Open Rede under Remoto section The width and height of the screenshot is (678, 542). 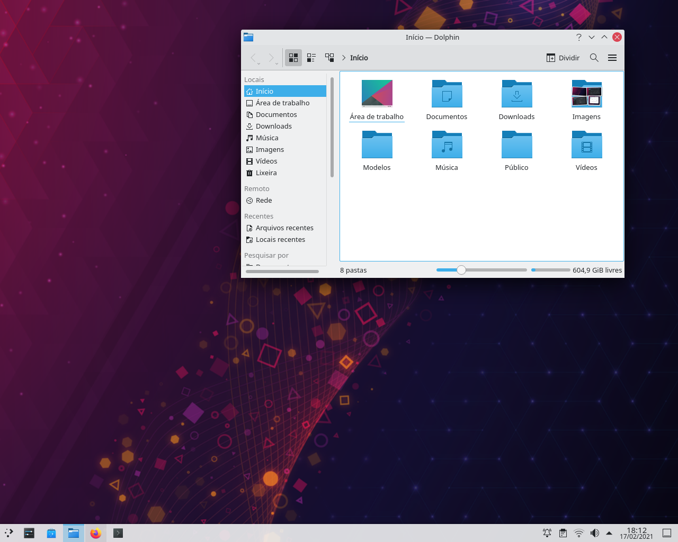[x=263, y=200]
